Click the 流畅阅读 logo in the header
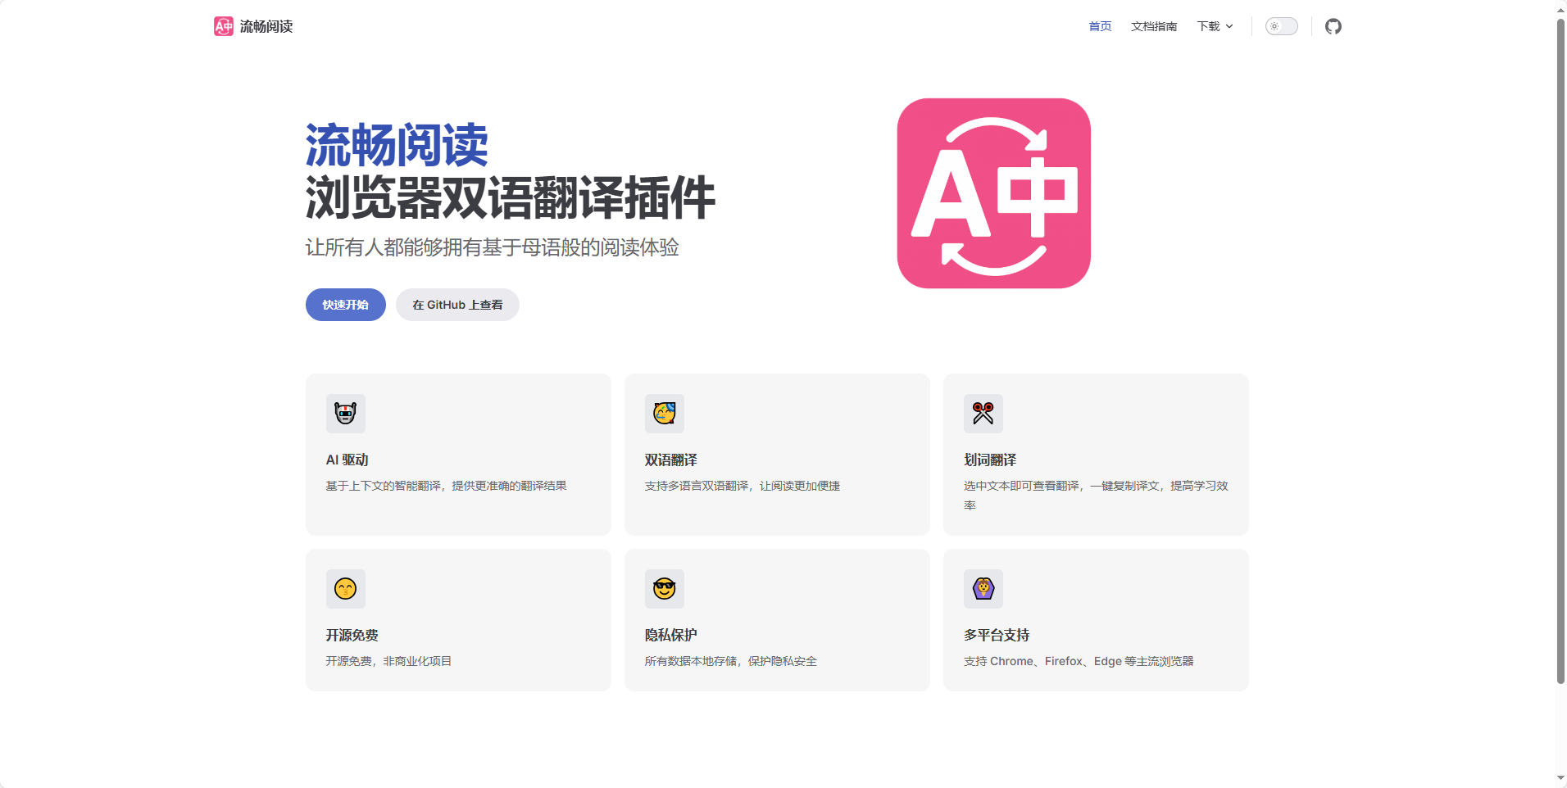The image size is (1567, 788). point(224,26)
